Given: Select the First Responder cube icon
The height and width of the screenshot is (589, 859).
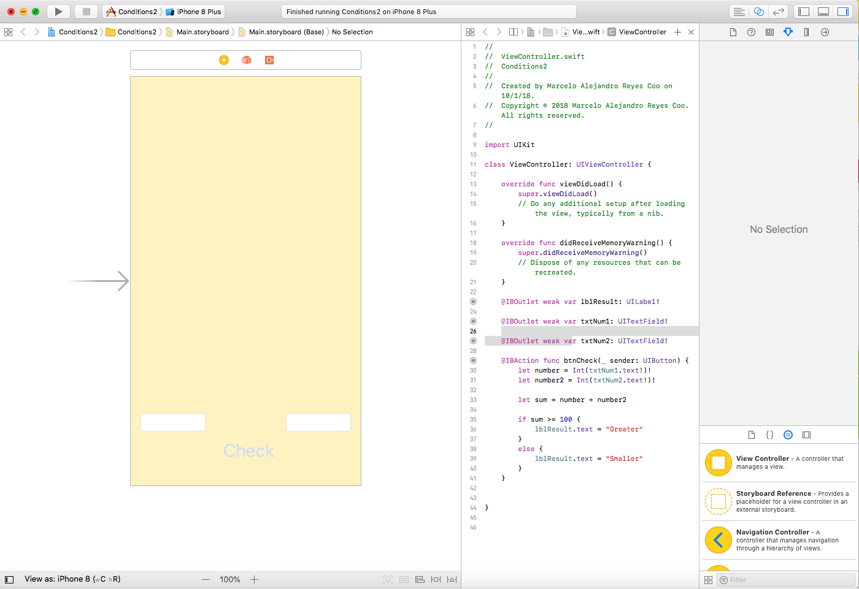Looking at the screenshot, I should pos(247,60).
